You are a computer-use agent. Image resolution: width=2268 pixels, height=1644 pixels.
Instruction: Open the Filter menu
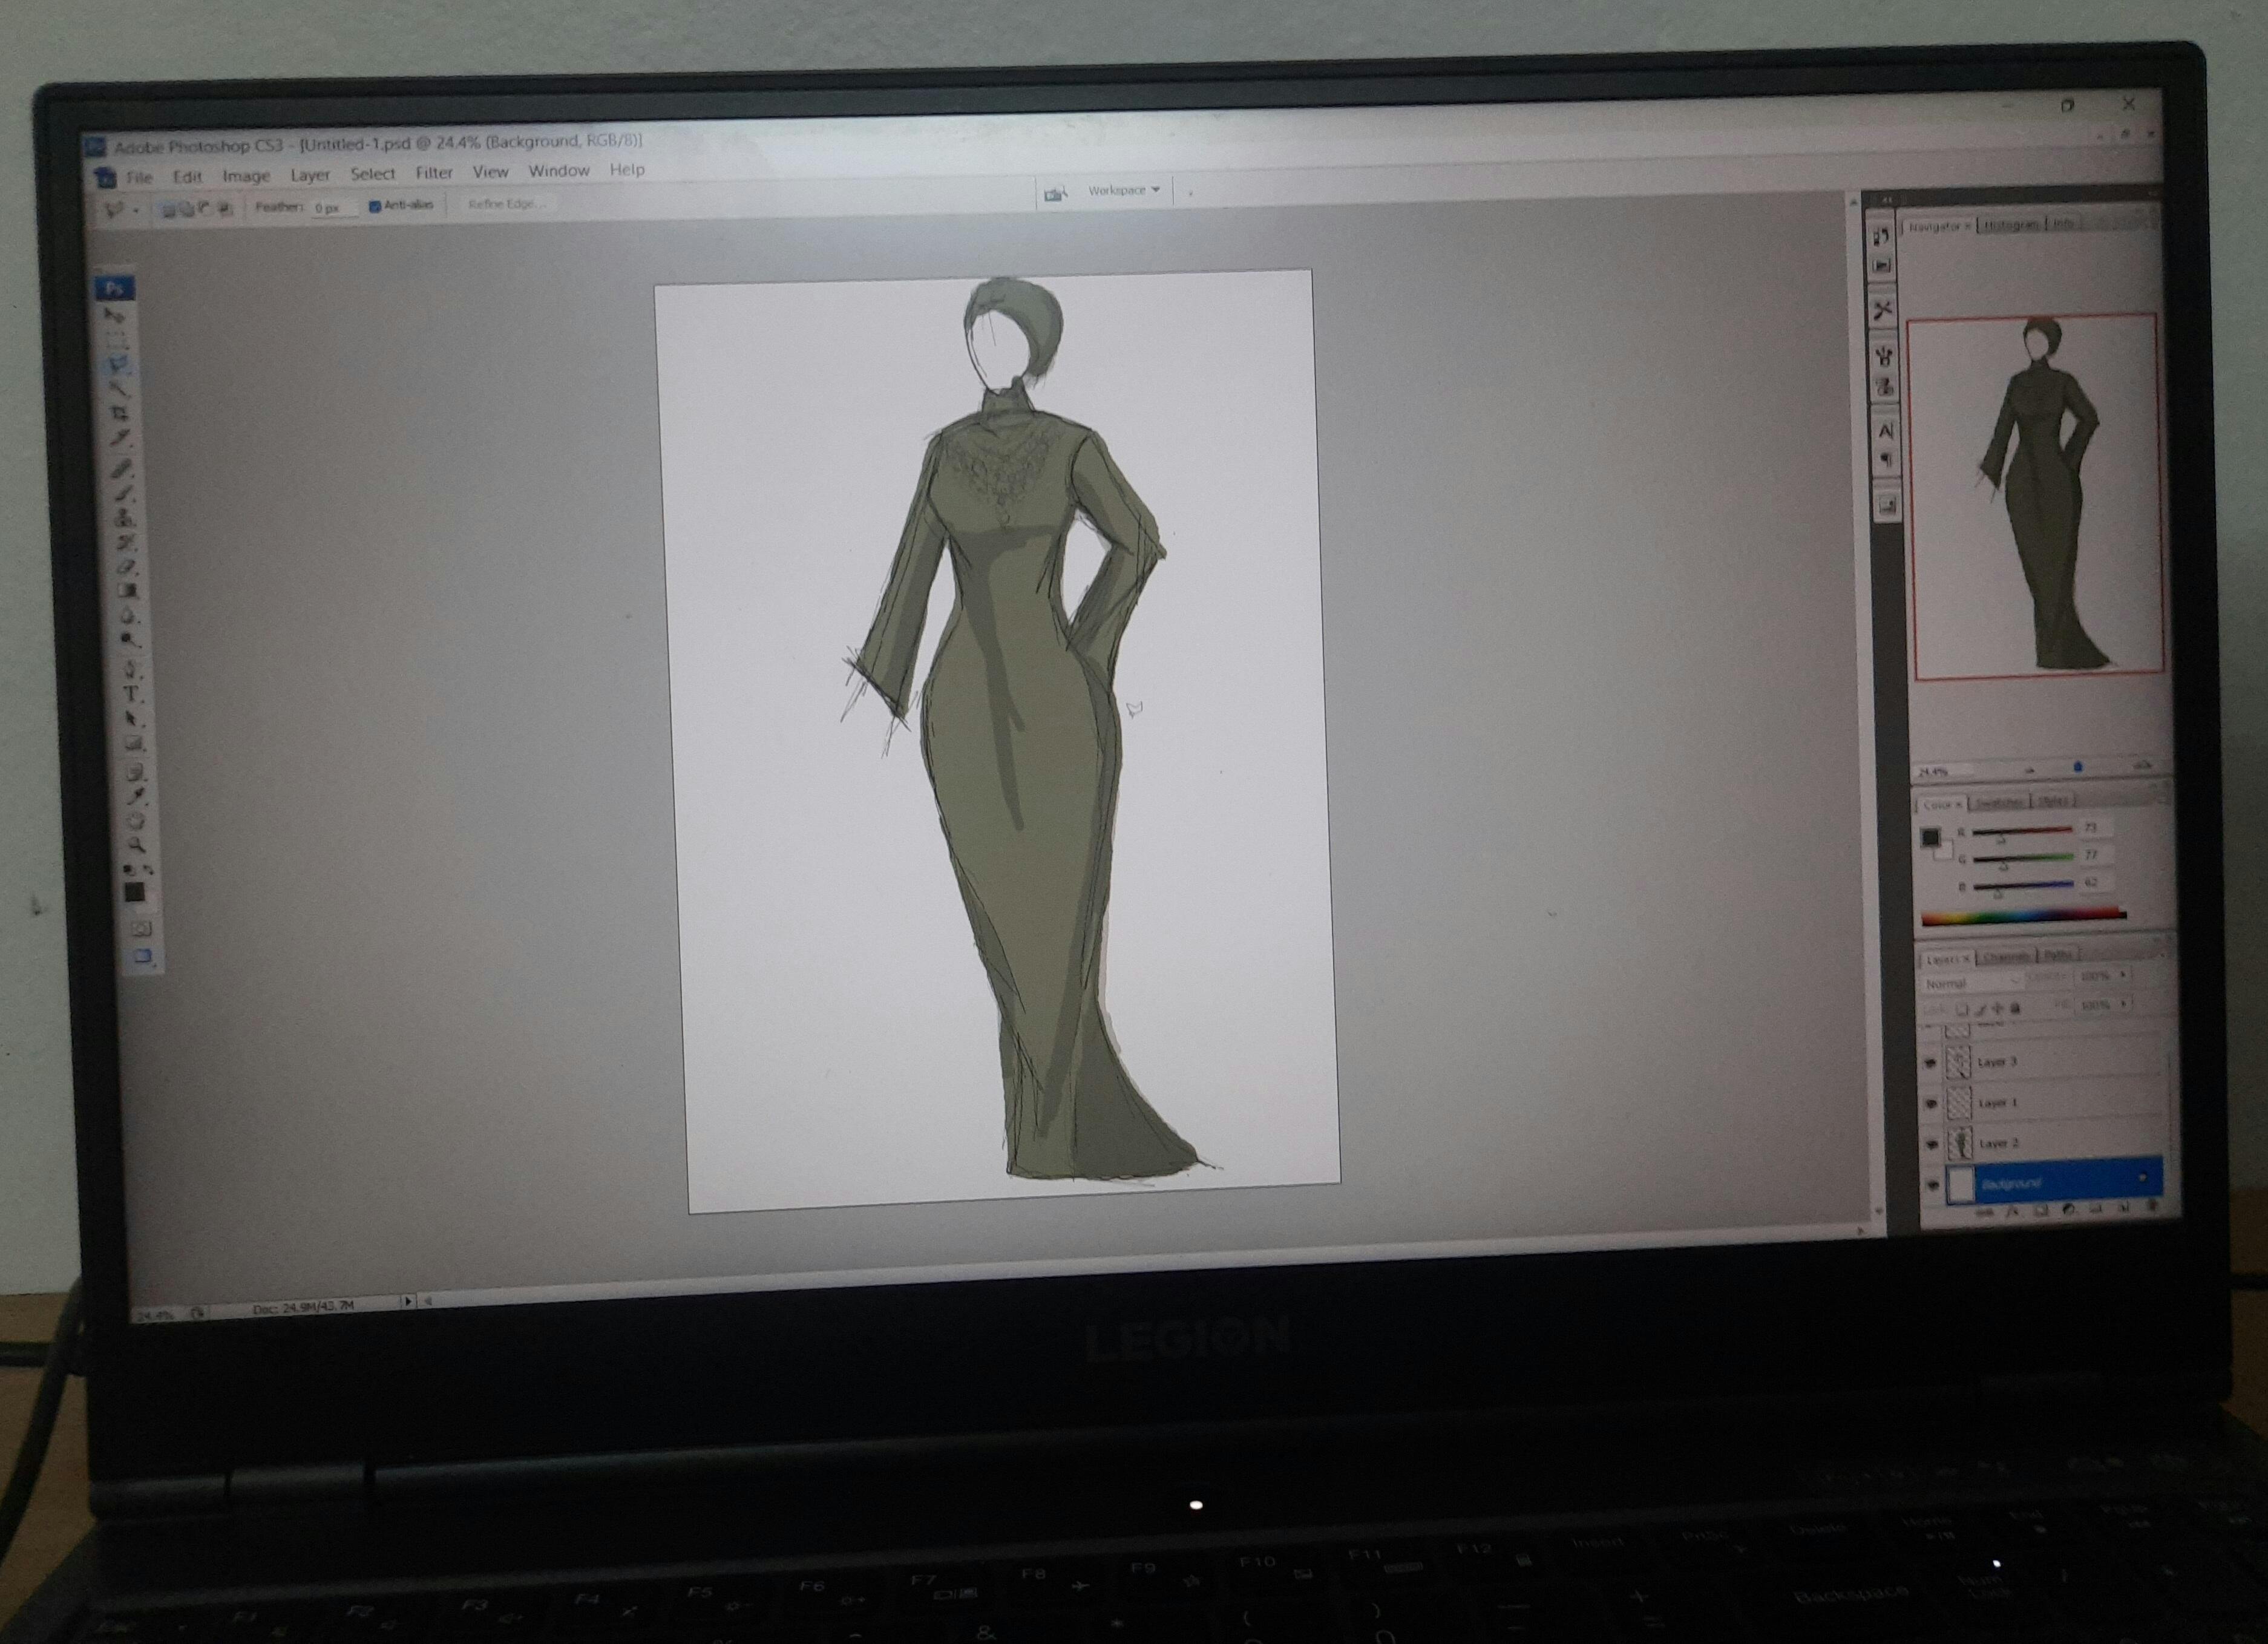(x=434, y=173)
